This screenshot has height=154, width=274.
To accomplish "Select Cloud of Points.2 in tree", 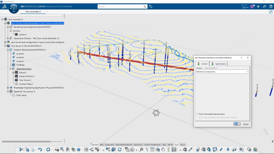I will (27, 76).
